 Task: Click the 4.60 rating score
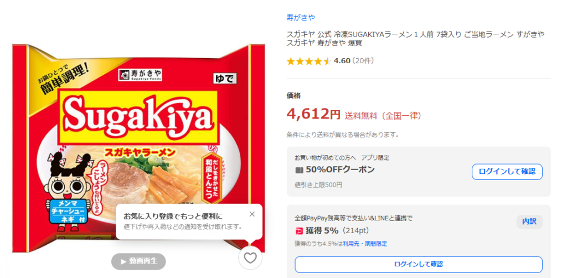click(x=342, y=61)
